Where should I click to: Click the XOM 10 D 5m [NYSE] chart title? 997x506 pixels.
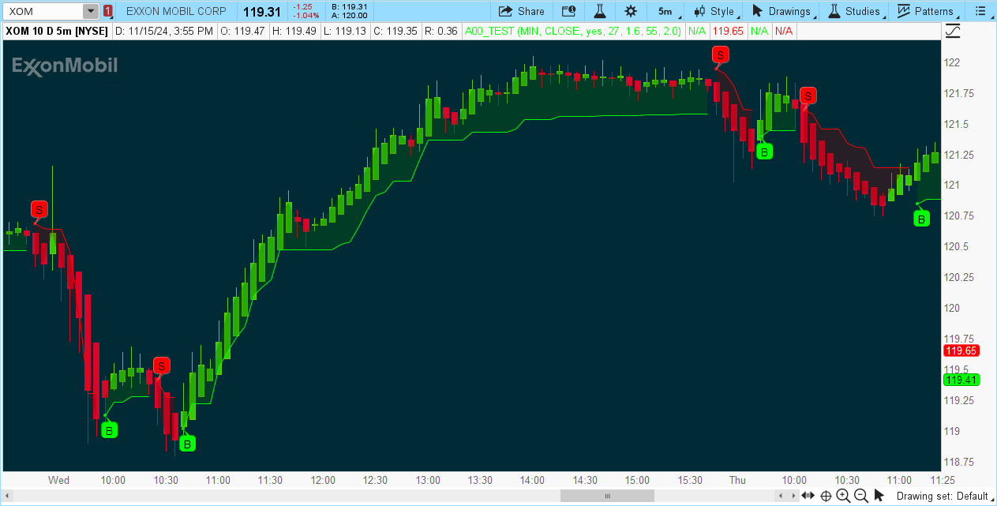coord(57,31)
